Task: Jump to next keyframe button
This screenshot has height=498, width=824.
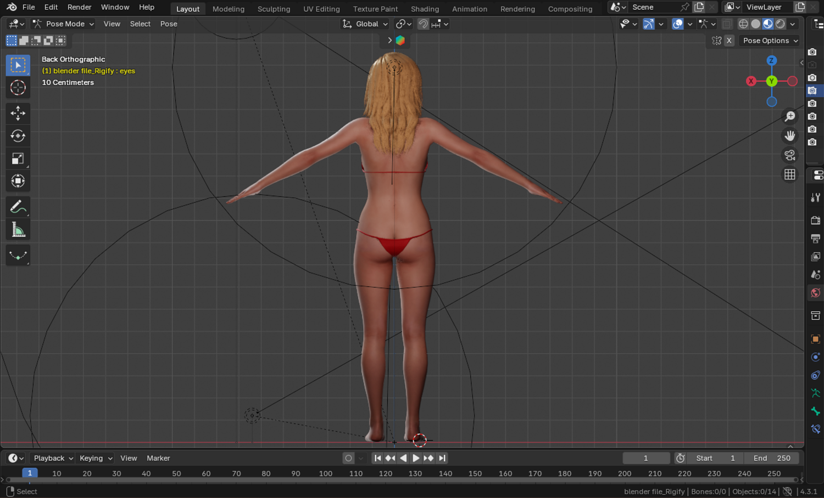Action: [x=429, y=458]
